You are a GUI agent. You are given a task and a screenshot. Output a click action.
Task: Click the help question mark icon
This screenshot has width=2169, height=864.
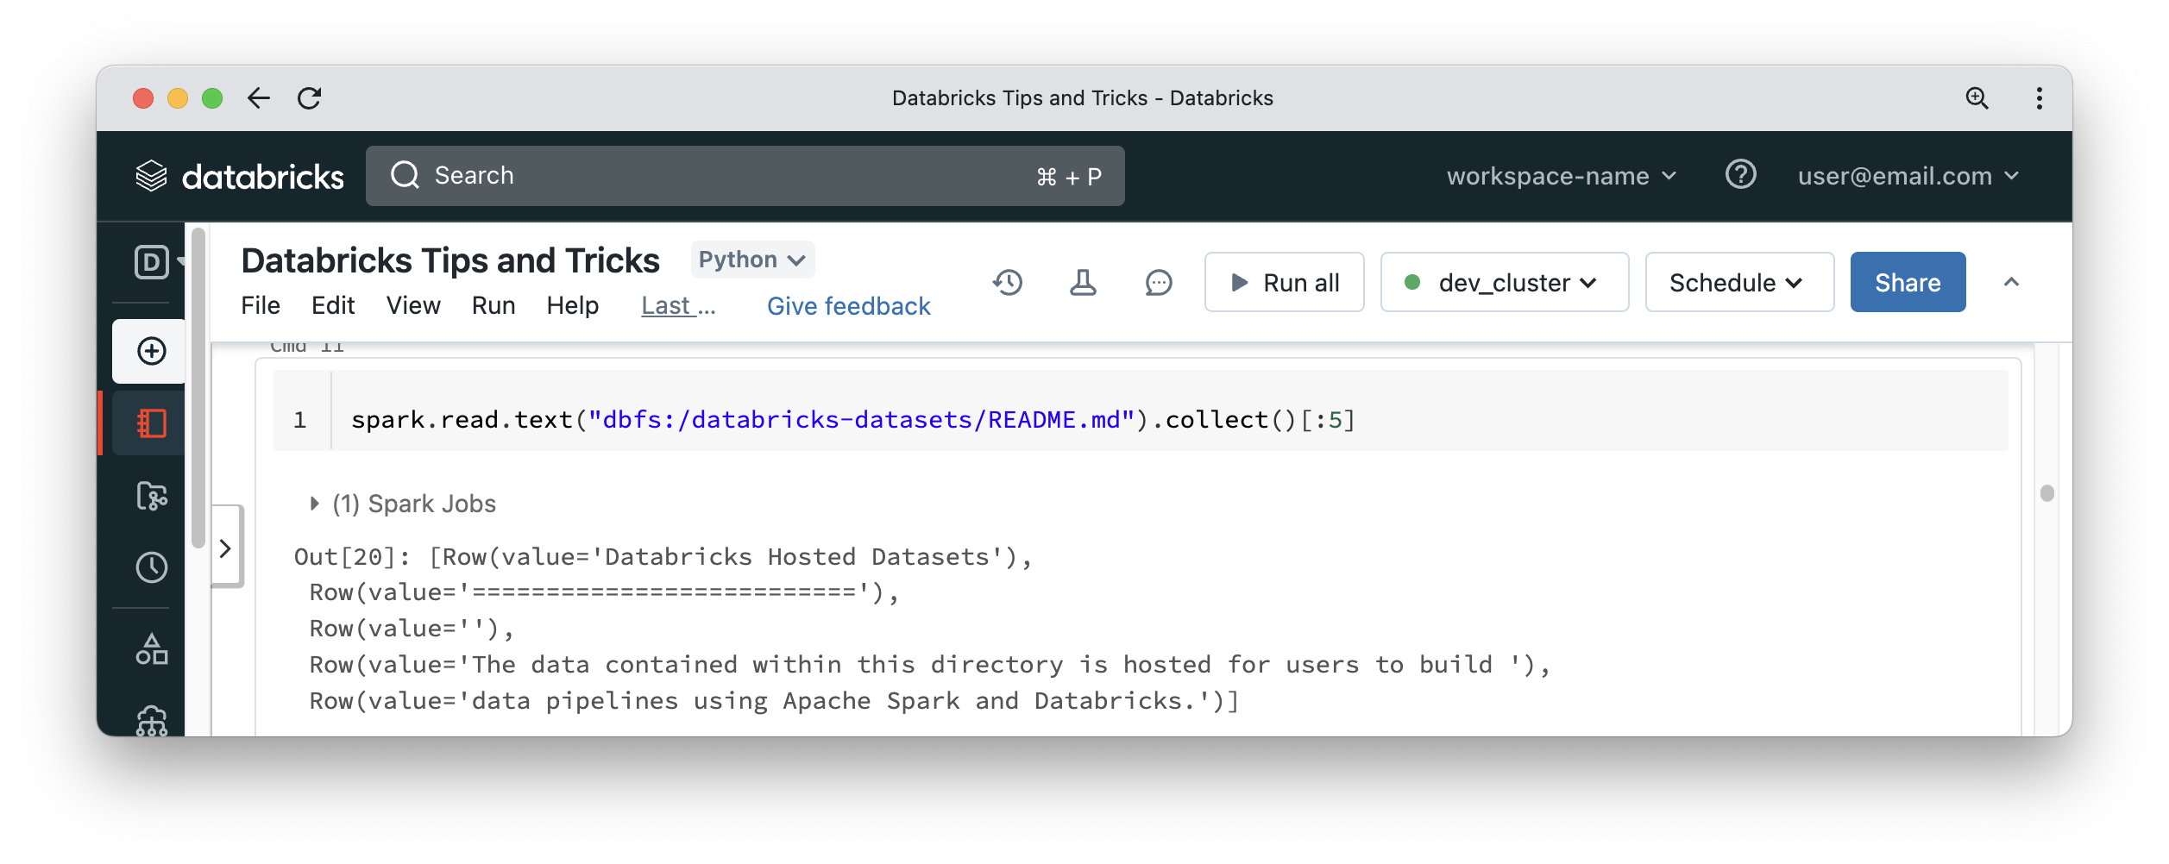click(x=1740, y=175)
